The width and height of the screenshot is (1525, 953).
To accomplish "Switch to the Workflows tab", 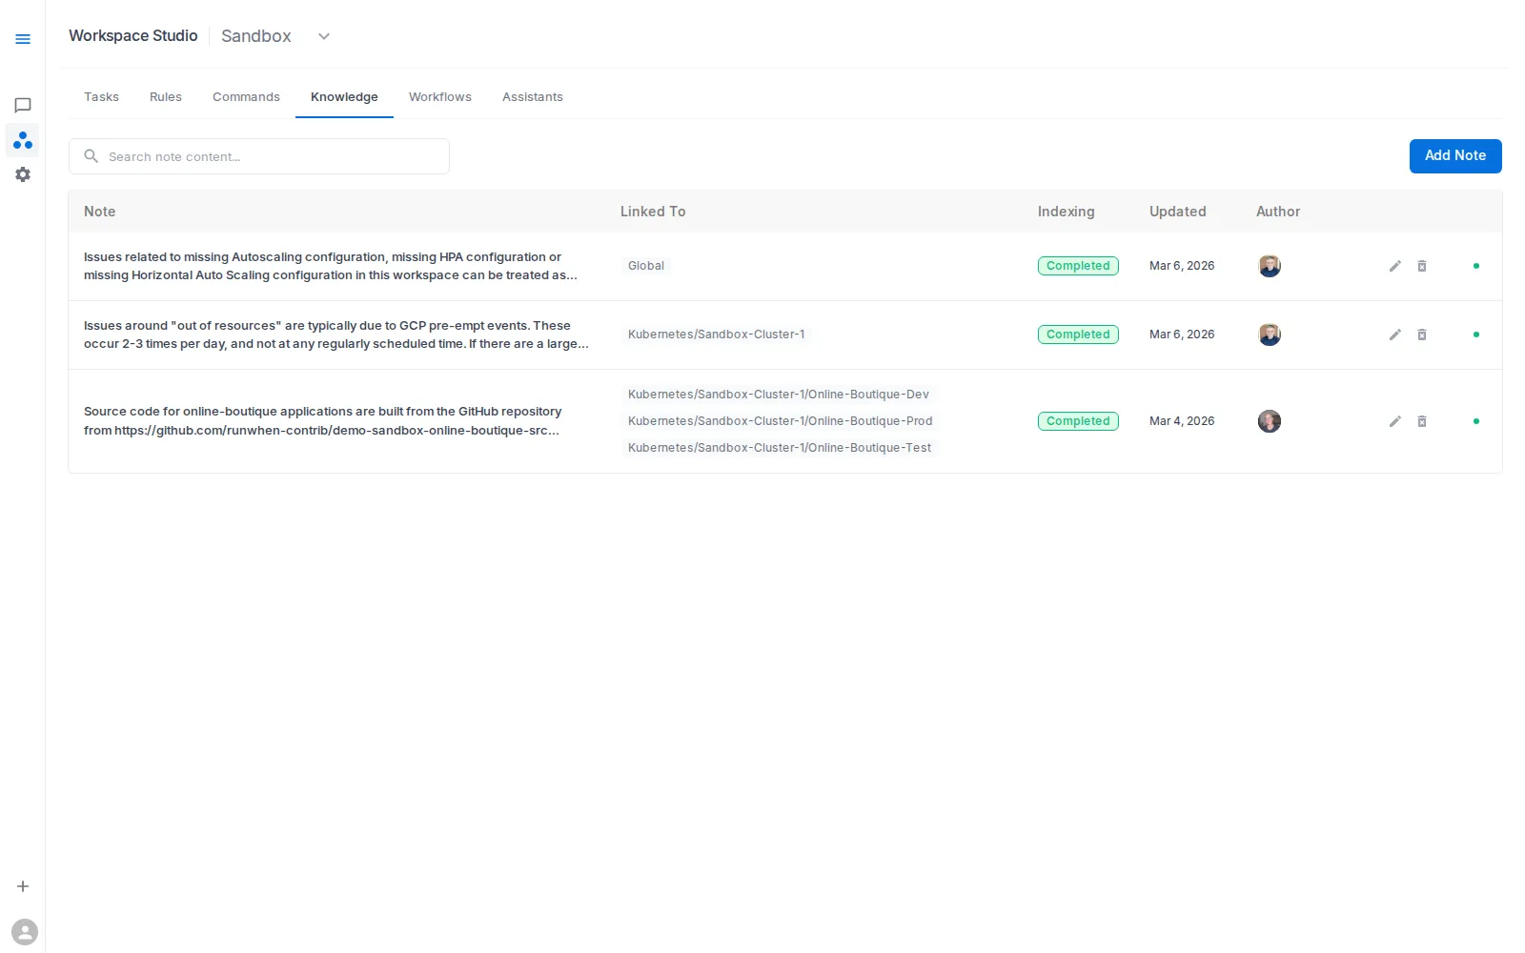I will click(439, 96).
